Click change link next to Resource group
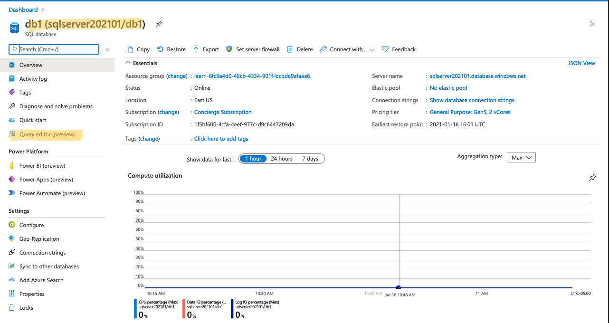 point(177,76)
